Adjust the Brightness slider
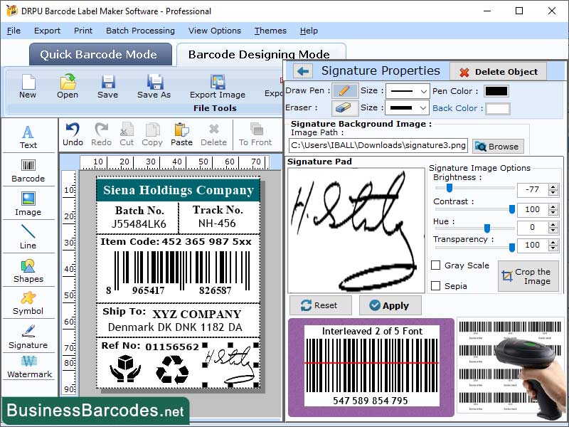The image size is (569, 427). tap(448, 189)
